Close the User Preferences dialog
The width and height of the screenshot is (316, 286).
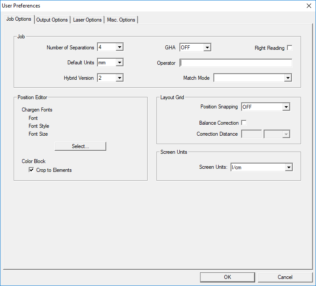[309, 6]
